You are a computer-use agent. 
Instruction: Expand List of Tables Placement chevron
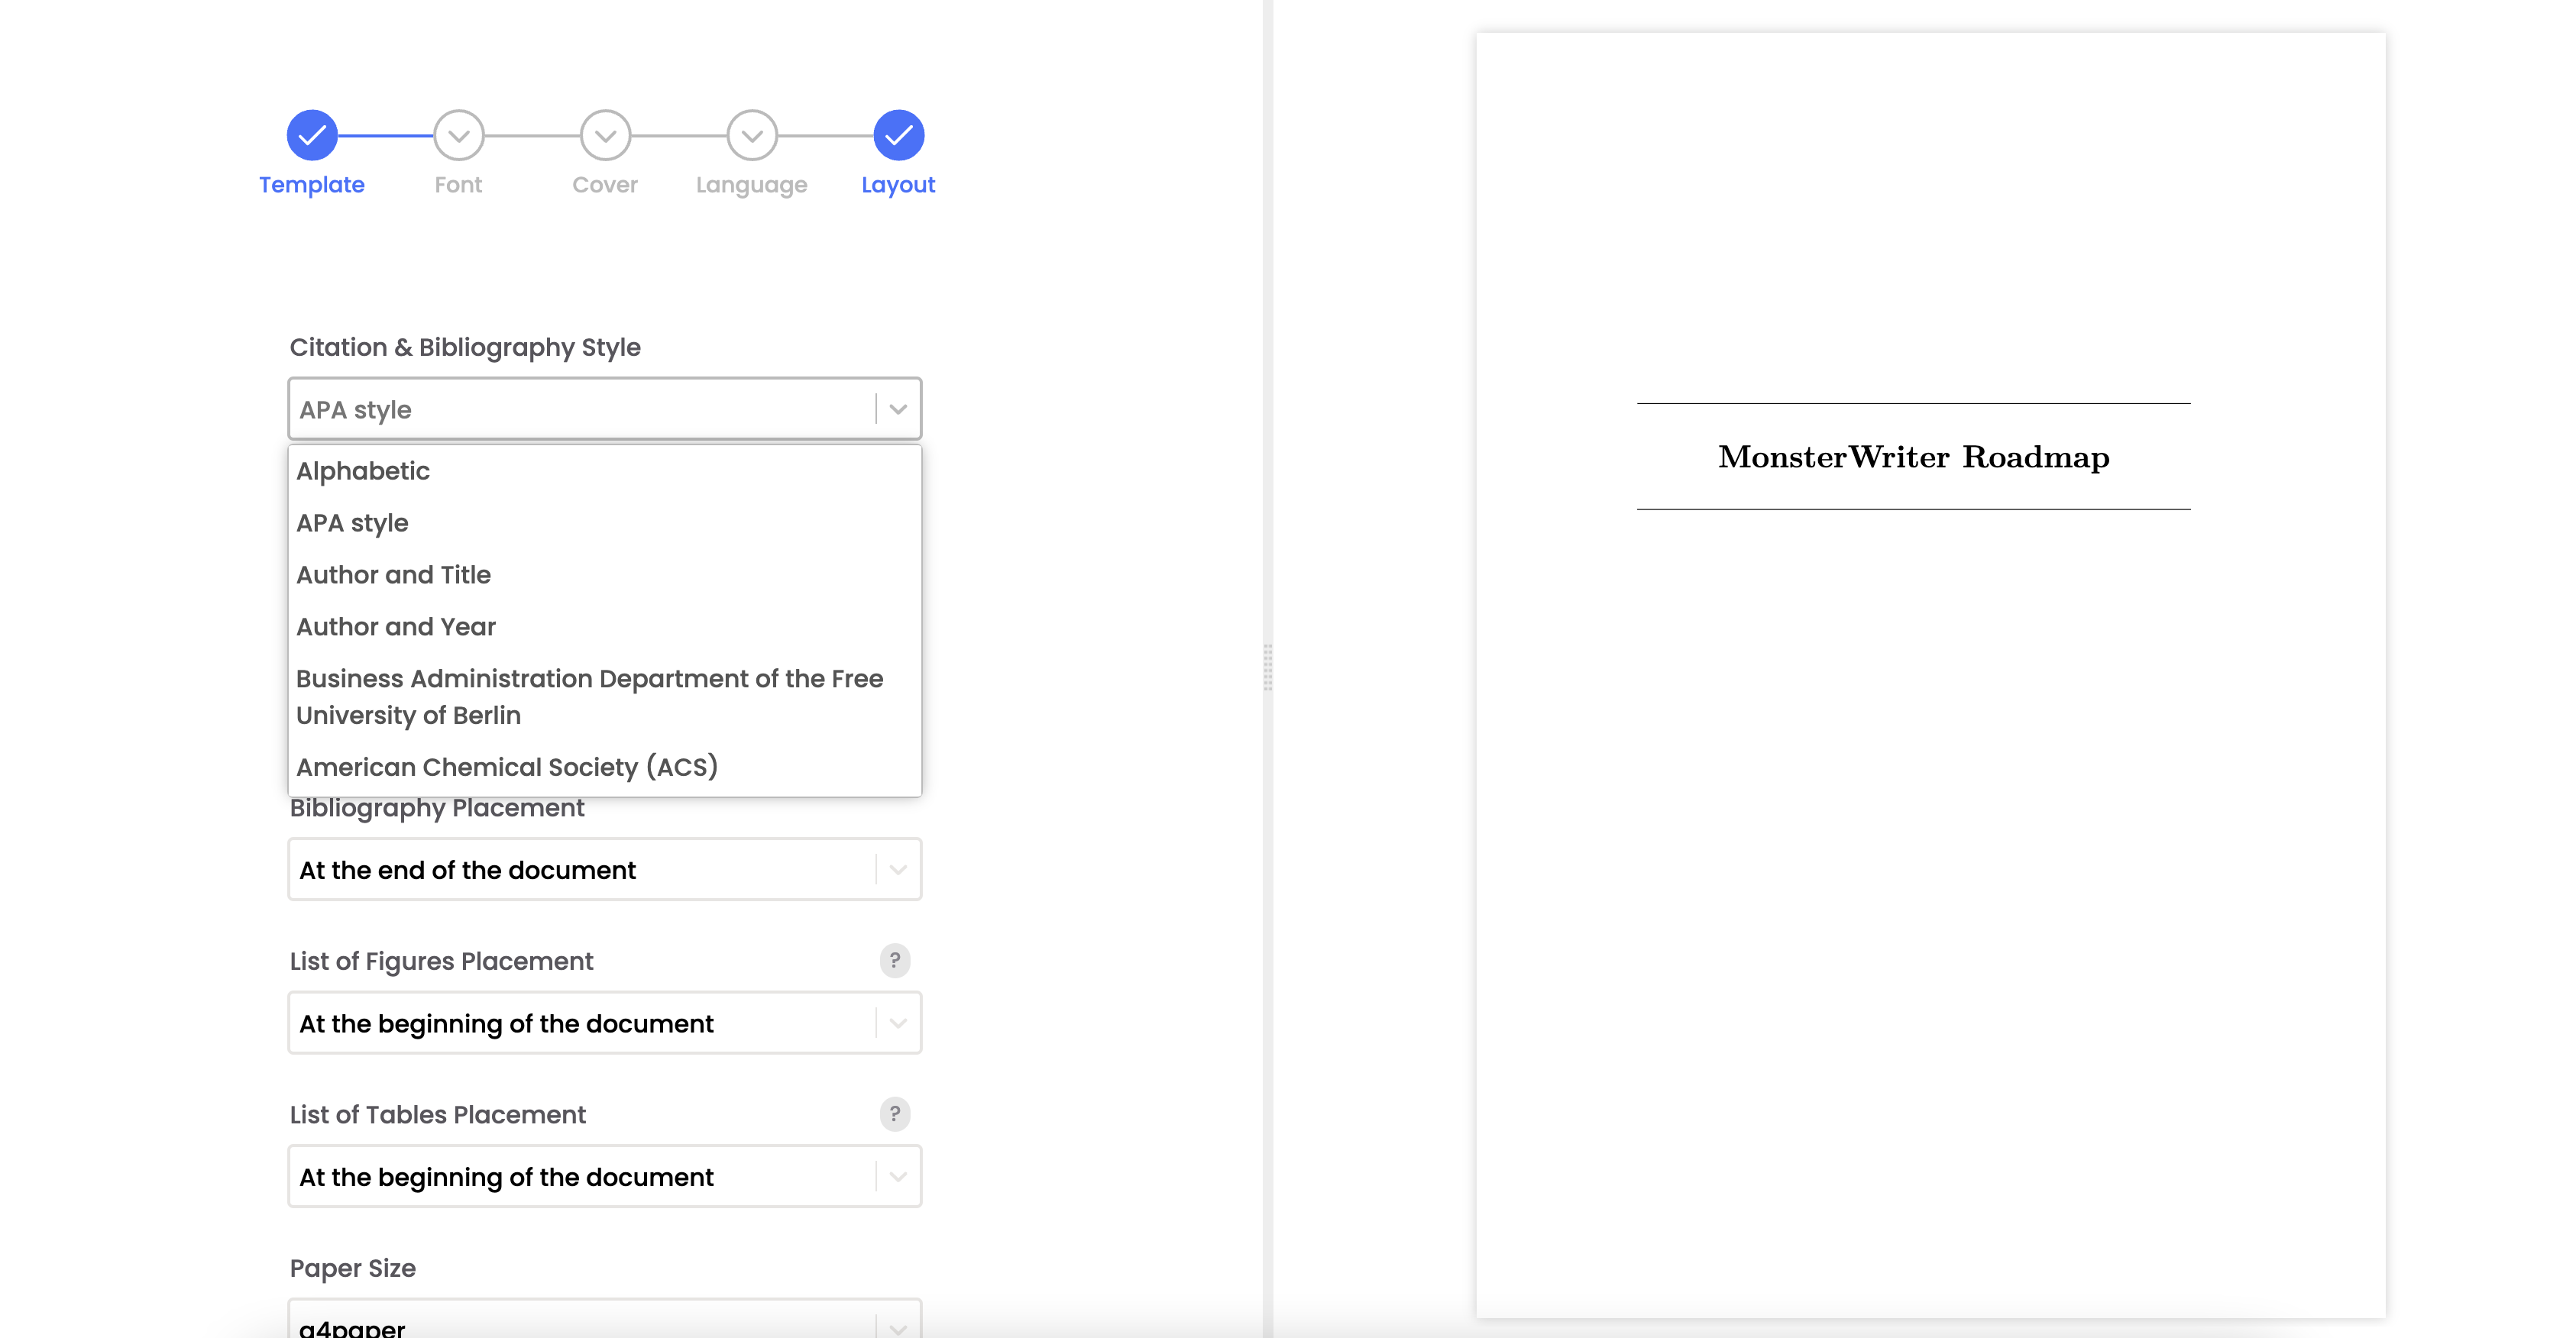[x=898, y=1177]
